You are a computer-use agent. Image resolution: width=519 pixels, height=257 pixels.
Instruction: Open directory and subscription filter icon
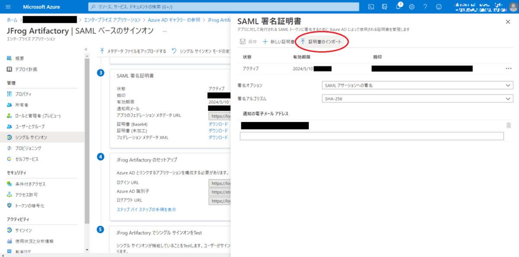384,7
